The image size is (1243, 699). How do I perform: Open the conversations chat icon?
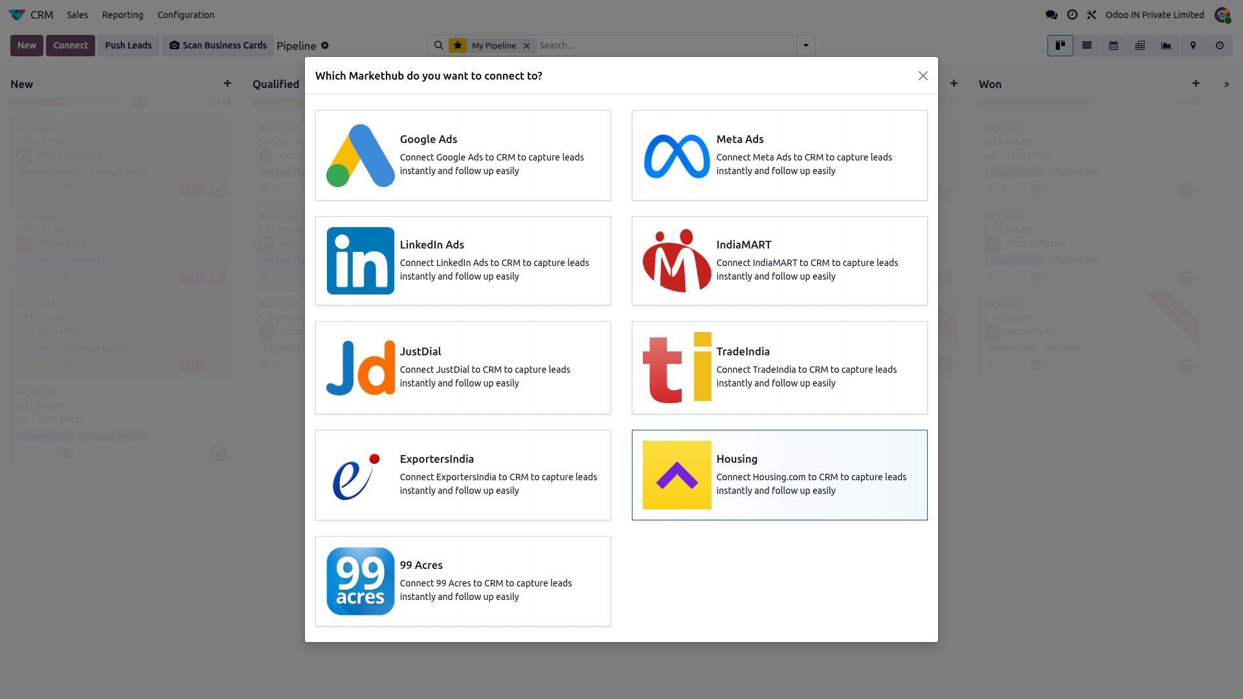click(1051, 15)
